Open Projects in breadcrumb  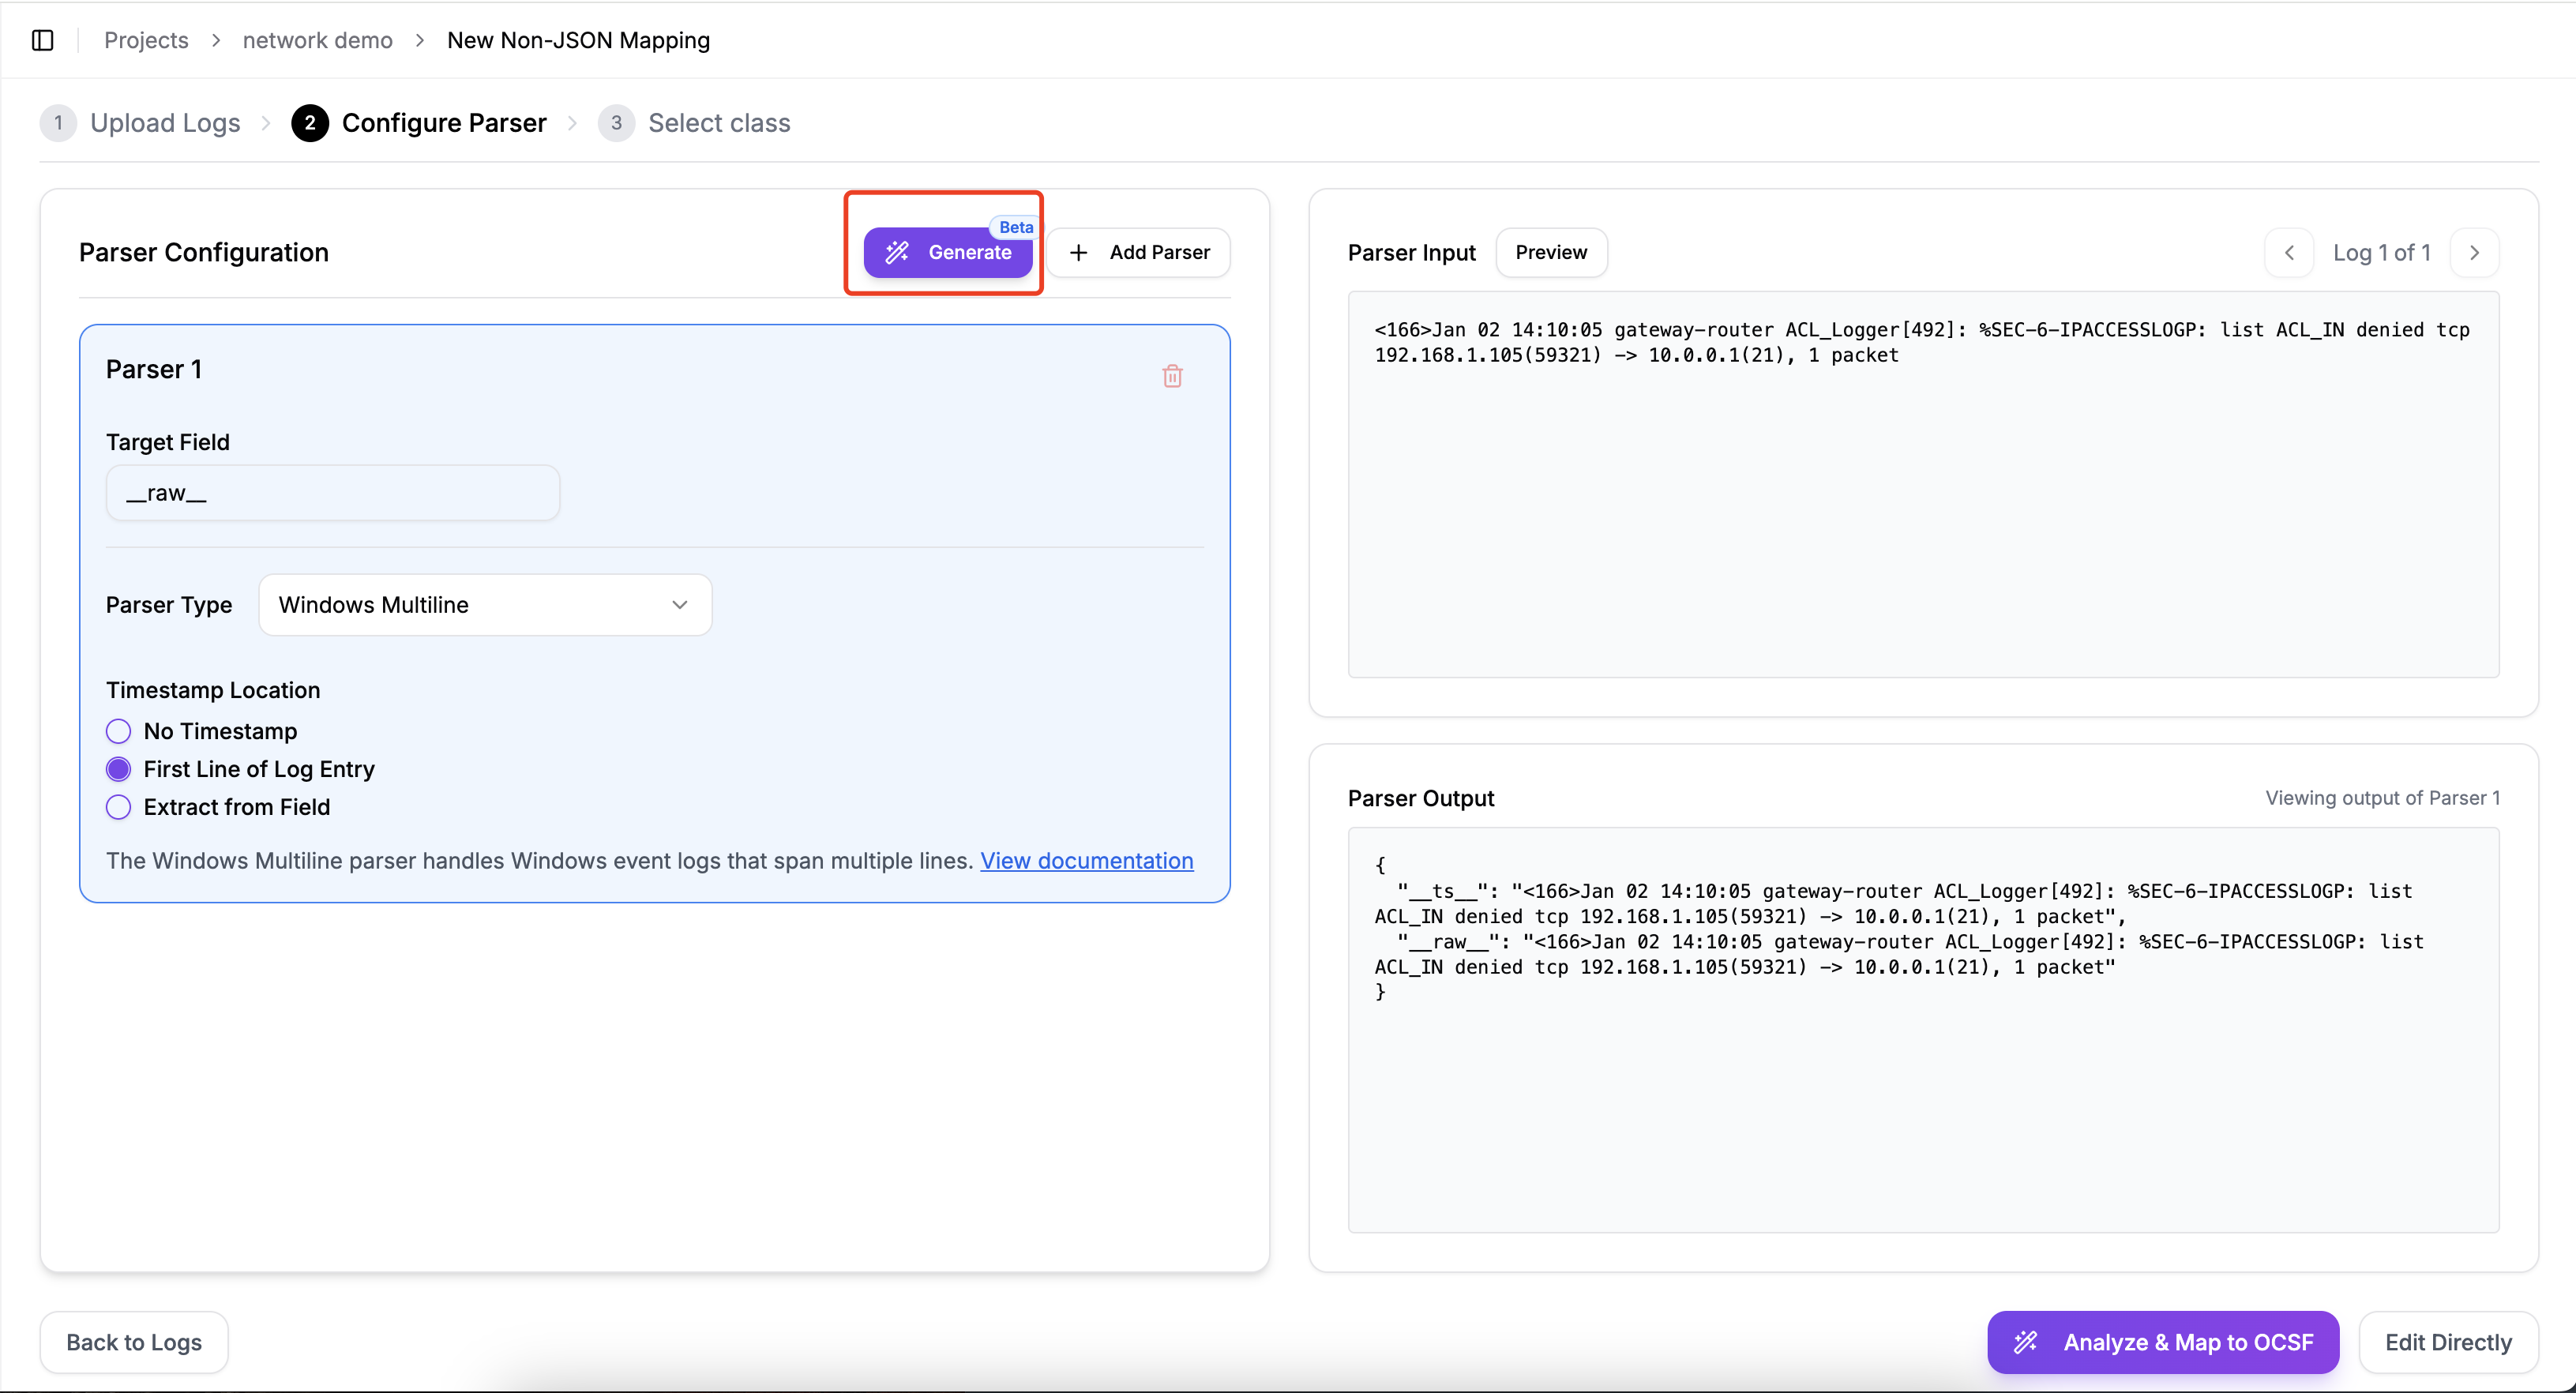point(146,40)
